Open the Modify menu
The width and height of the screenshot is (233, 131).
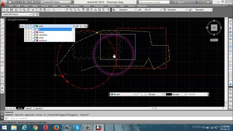click(x=87, y=6)
